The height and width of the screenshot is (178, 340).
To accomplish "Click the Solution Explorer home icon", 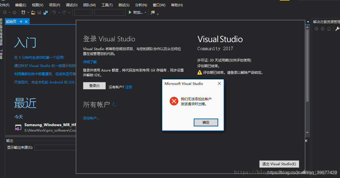I will coord(329,29).
